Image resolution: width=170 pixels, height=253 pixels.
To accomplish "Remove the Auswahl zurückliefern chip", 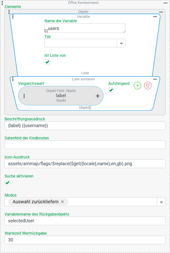I will [62, 202].
